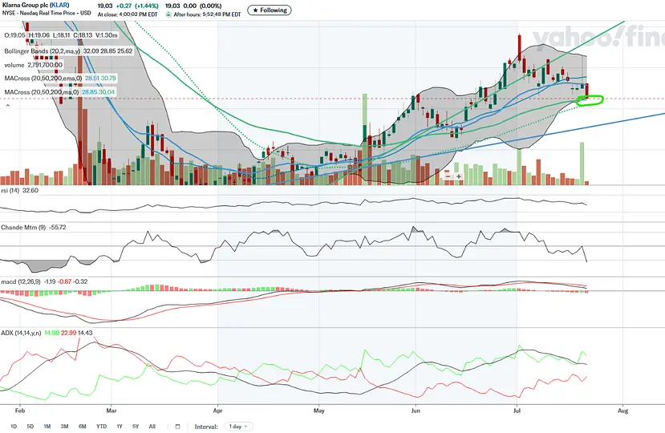The height and width of the screenshot is (433, 665).
Task: Click the +0.27 (+1.44%) price change
Action: click(136, 6)
